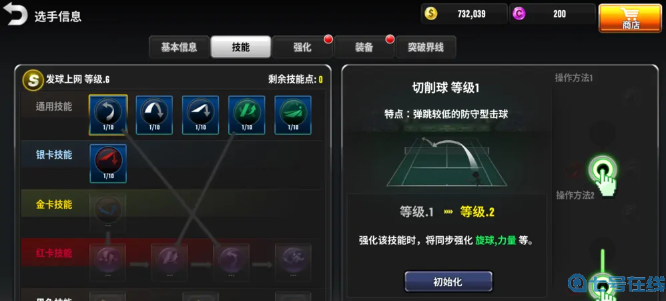This screenshot has width=666, height=301.
Task: Select the fourth green general skill icon
Action: [247, 115]
